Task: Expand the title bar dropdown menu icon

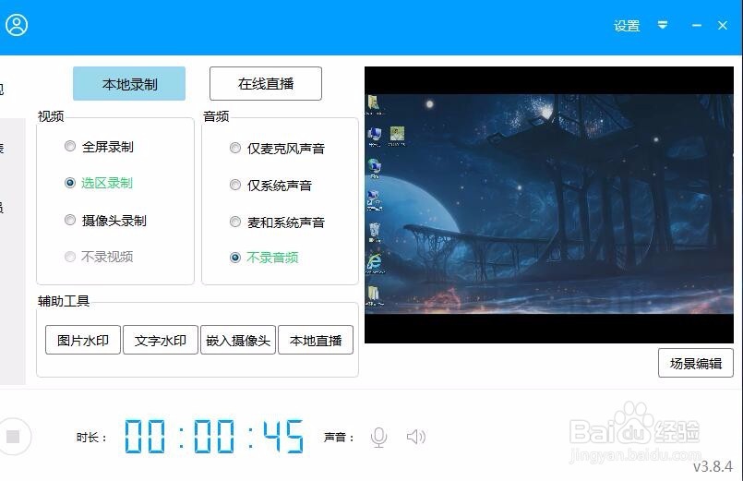Action: click(663, 25)
